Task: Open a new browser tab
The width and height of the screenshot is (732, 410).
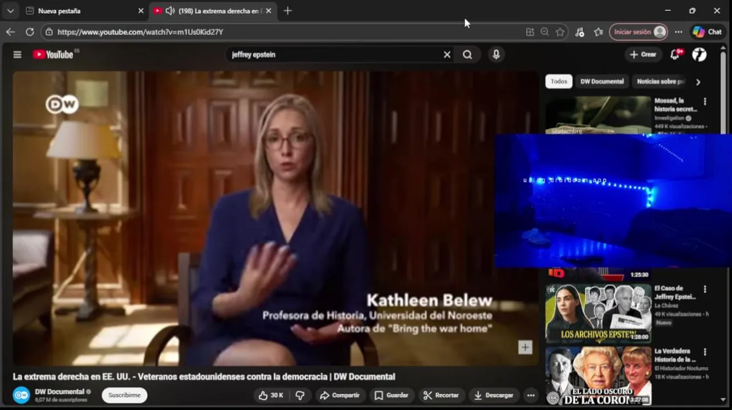Action: 287,11
